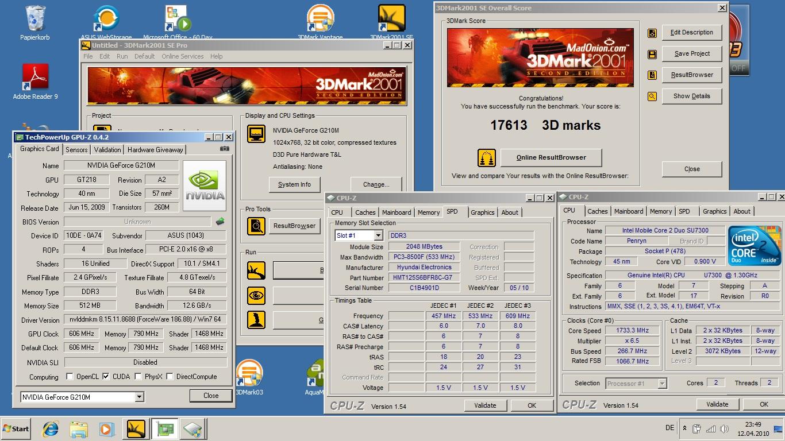Open ASUS WebStorage desktop shortcut
This screenshot has height=441, width=785.
click(x=106, y=23)
